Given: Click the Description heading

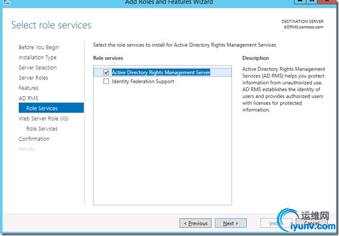Looking at the screenshot, I should 255,58.
